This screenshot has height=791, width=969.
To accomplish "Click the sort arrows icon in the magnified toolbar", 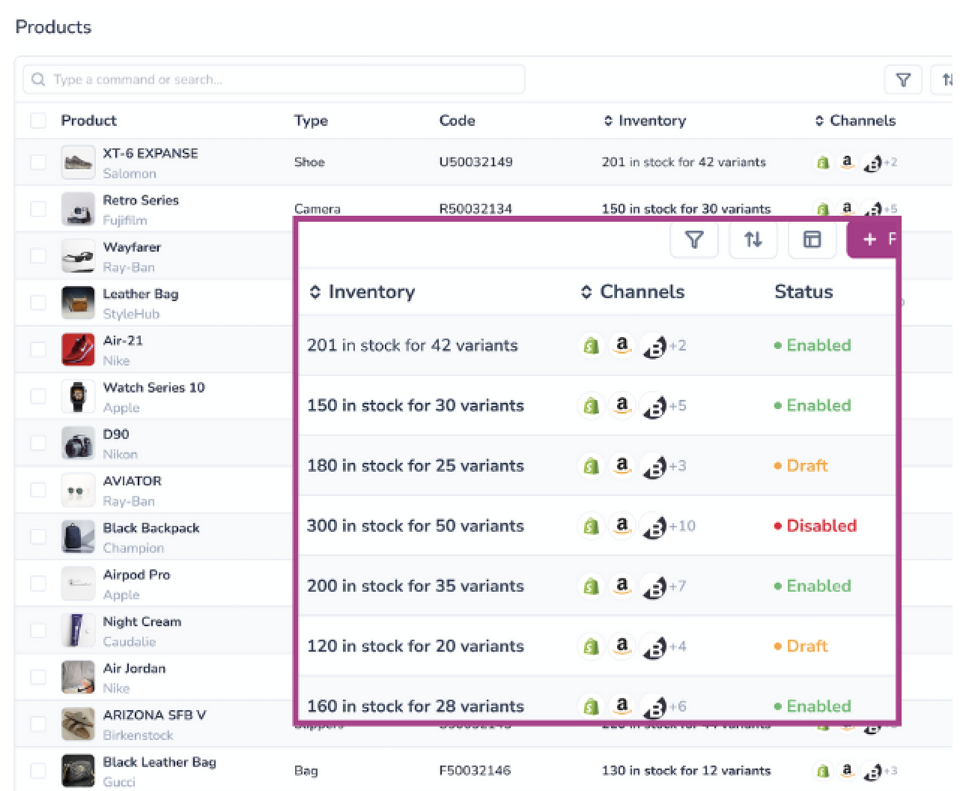I will coord(753,240).
